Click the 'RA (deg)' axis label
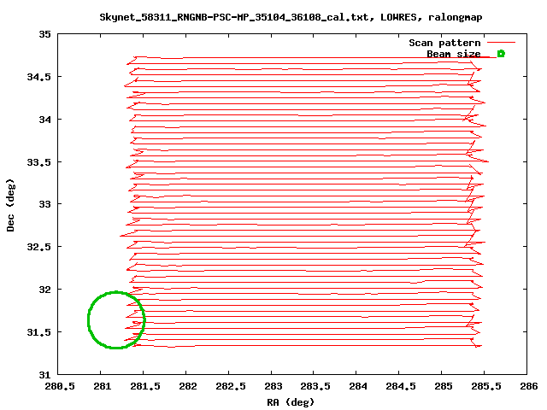Viewport: 547px width, 410px height. [x=291, y=402]
